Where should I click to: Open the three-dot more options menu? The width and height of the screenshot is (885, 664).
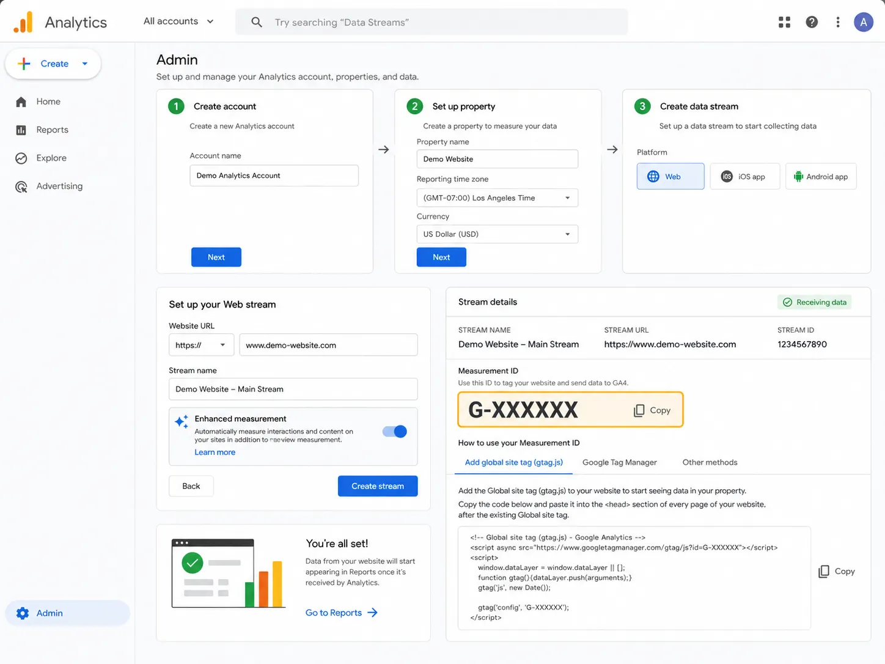837,22
